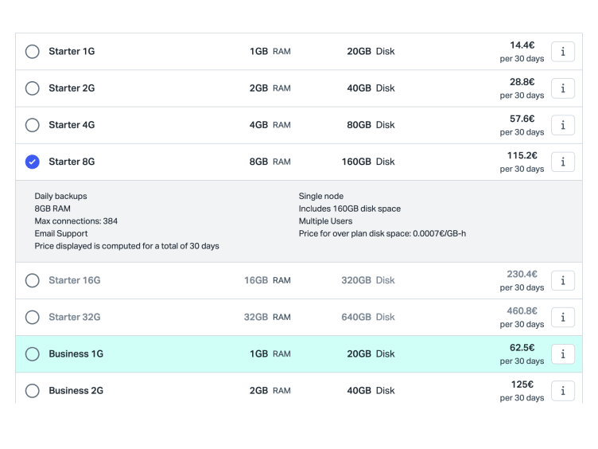Open info icon for Starter 1G plan

click(562, 52)
